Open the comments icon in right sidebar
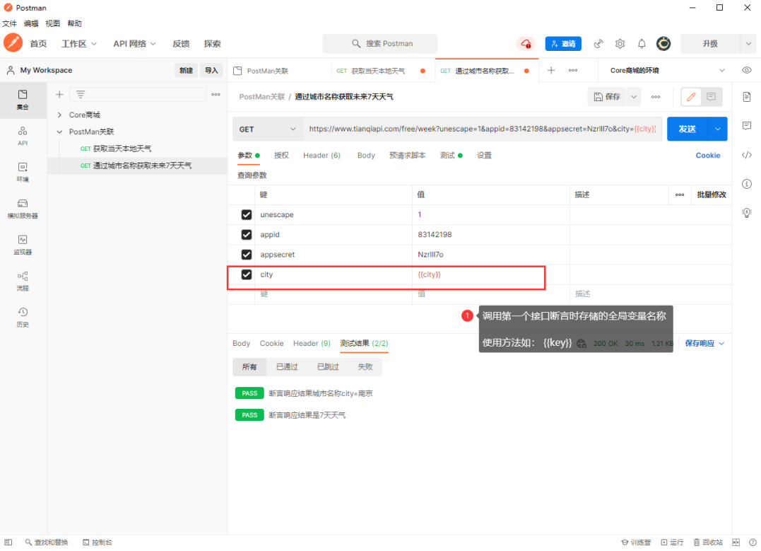Image resolution: width=761 pixels, height=551 pixels. (747, 126)
